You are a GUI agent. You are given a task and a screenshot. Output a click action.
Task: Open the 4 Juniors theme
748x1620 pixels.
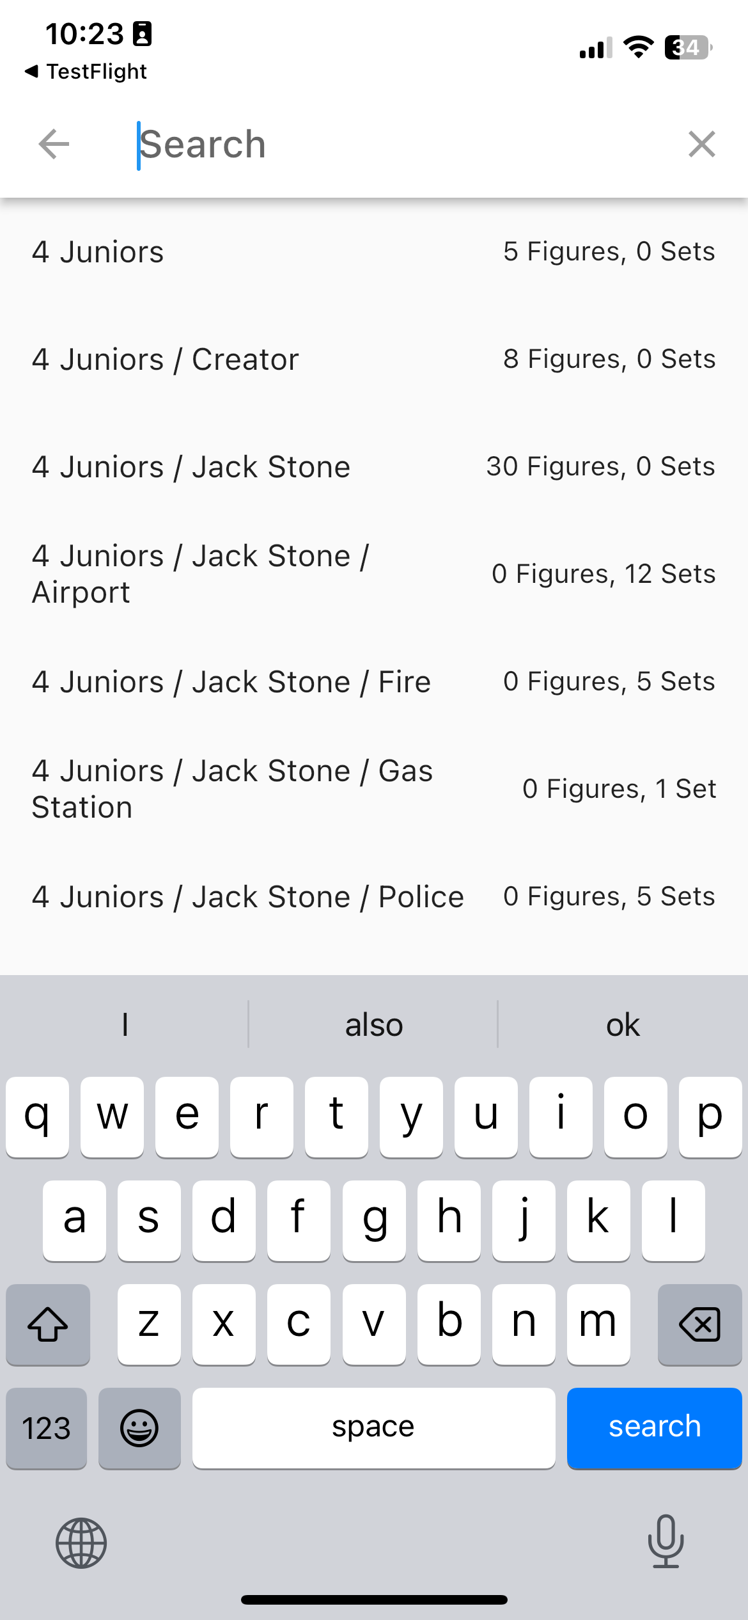tap(374, 251)
